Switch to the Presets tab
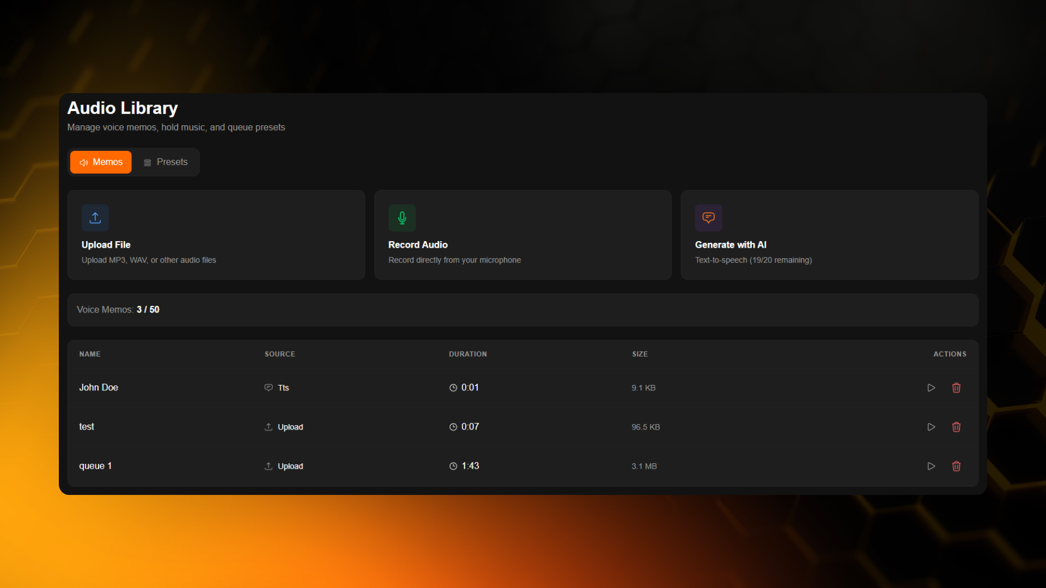This screenshot has width=1046, height=588. click(x=166, y=162)
